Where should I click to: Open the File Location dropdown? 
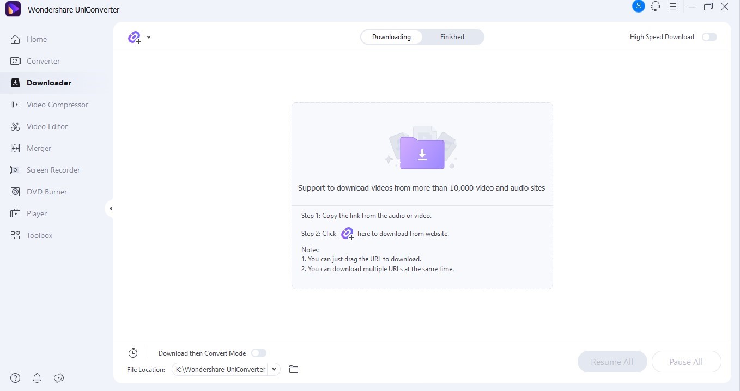click(275, 369)
